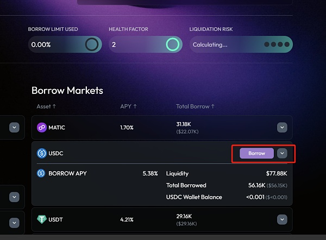Click the Borrow Markets heading
The height and width of the screenshot is (240, 326).
pos(67,90)
